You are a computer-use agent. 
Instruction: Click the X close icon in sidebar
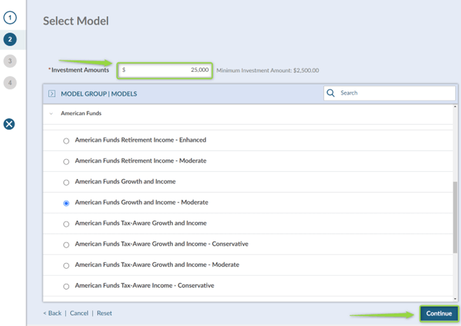(10, 124)
